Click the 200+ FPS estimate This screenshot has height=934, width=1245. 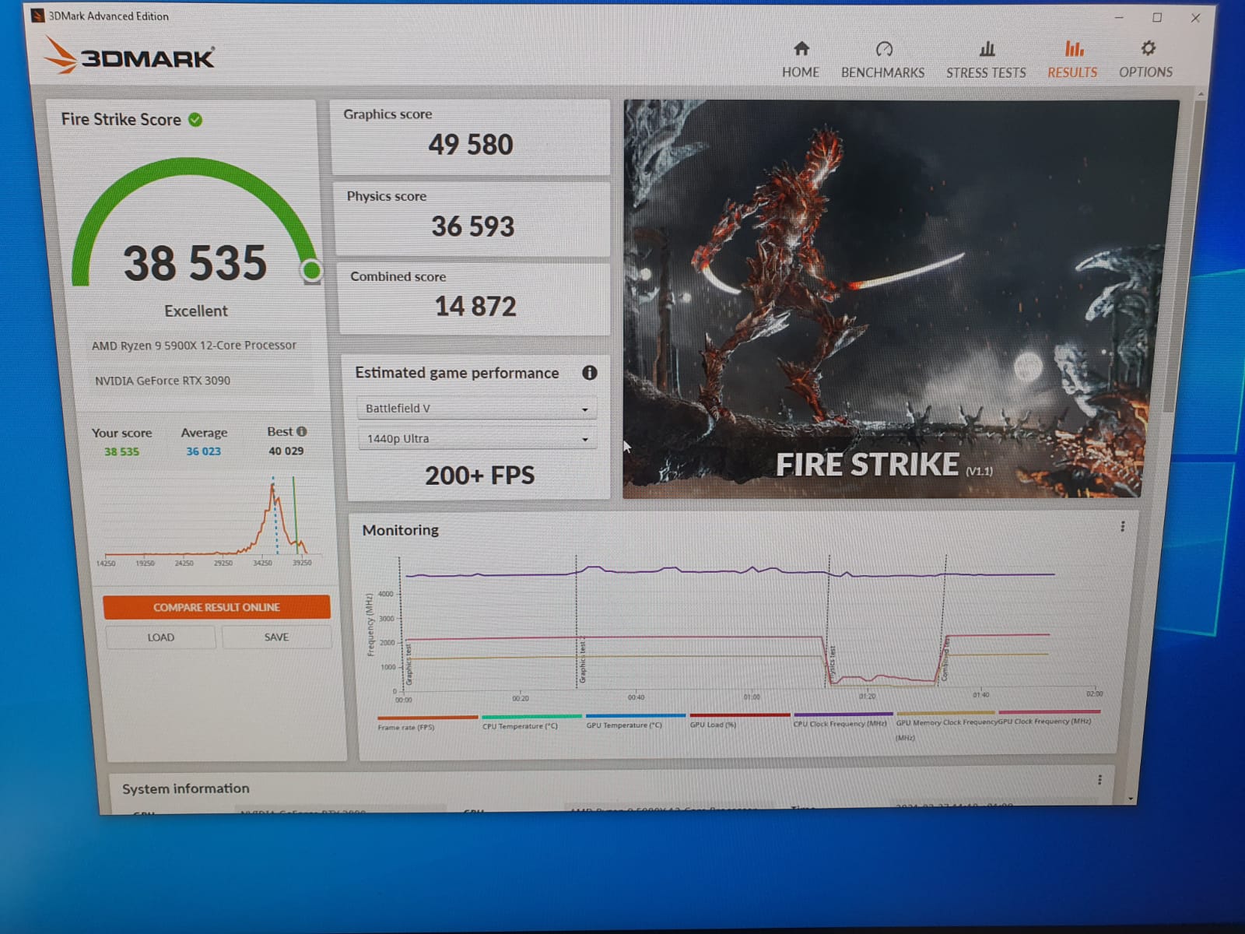point(479,476)
